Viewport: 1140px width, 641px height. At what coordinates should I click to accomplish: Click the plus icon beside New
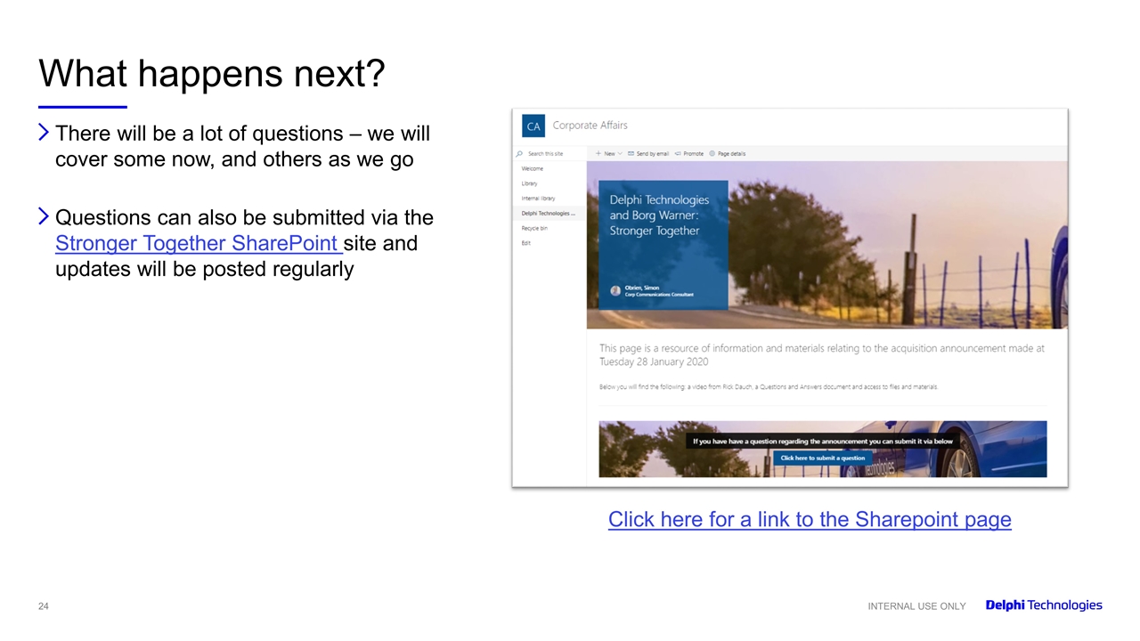pyautogui.click(x=598, y=153)
